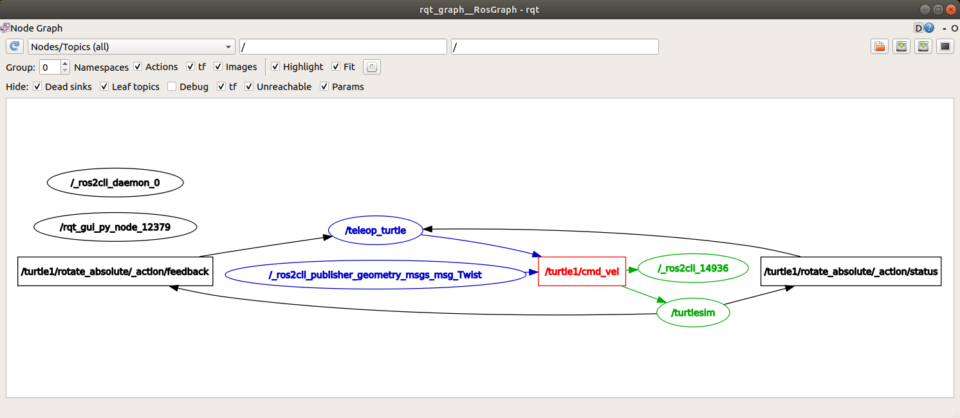Image resolution: width=960 pixels, height=418 pixels.
Task: Select the rotate_absolute/_action/feedback topic
Action: point(115,271)
